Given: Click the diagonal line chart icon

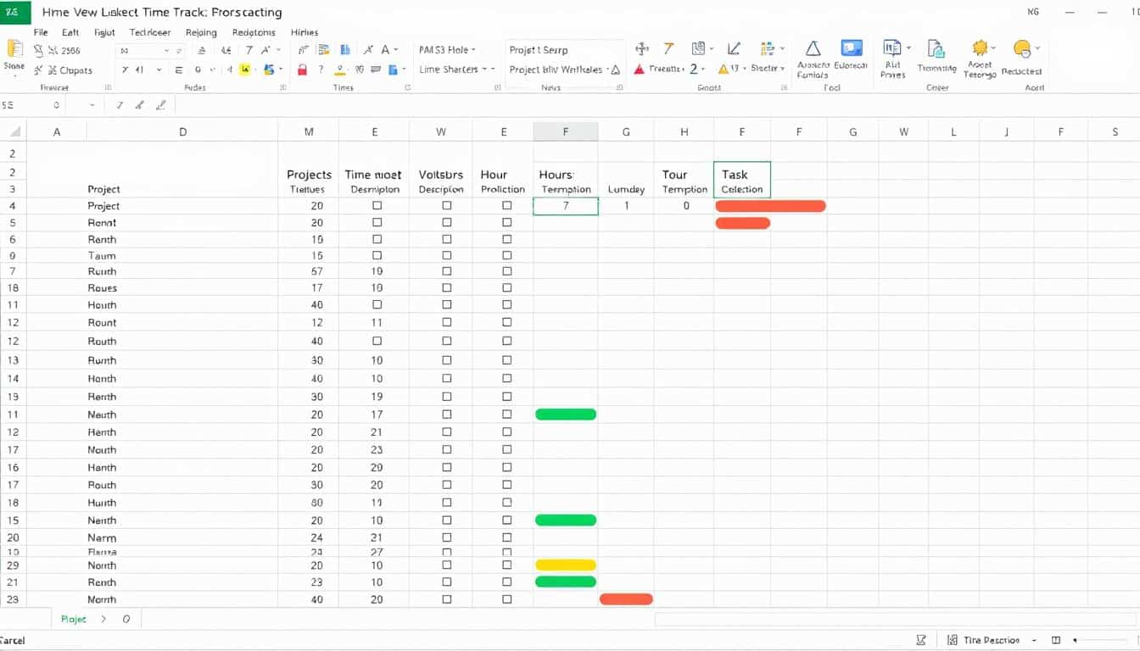Looking at the screenshot, I should pos(734,49).
